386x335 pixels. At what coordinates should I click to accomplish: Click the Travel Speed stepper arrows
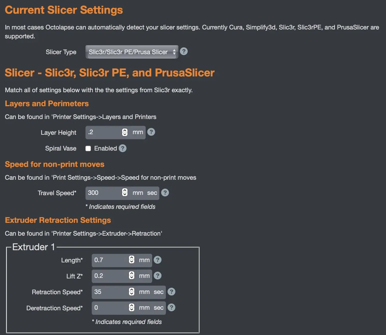coord(125,192)
